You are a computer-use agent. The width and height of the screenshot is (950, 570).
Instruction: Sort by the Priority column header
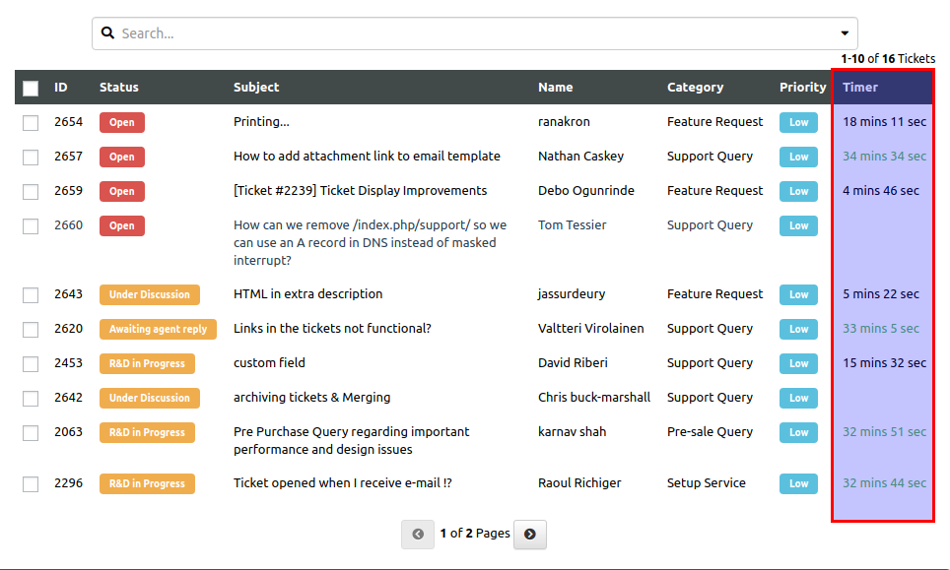[x=803, y=88]
